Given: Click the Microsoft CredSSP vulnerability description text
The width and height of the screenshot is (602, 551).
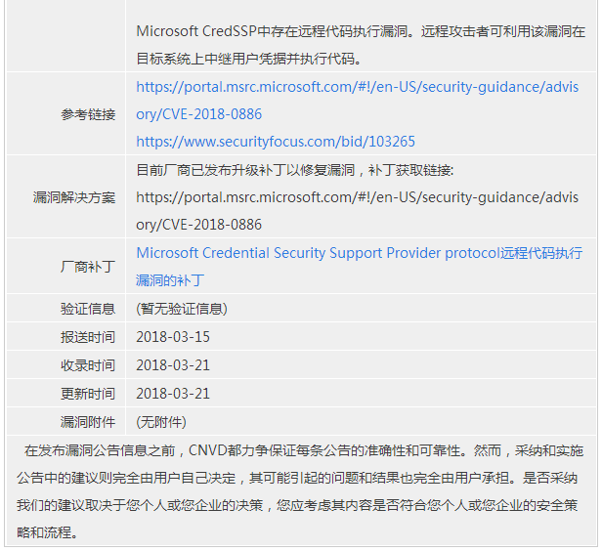Looking at the screenshot, I should 361,45.
